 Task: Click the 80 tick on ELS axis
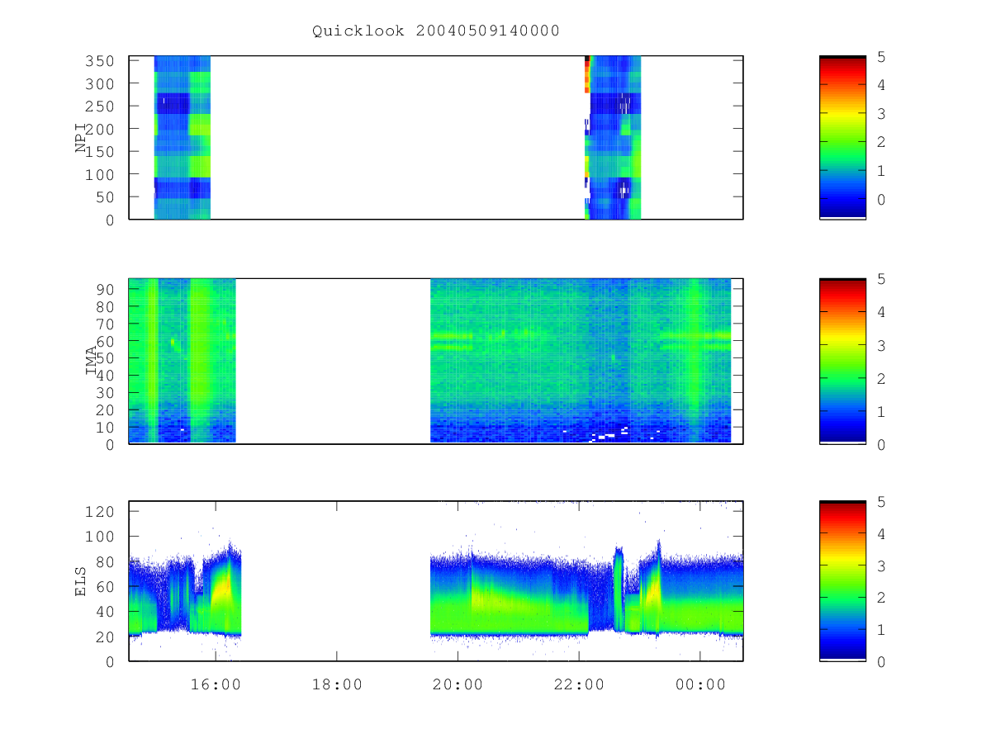[x=105, y=561]
